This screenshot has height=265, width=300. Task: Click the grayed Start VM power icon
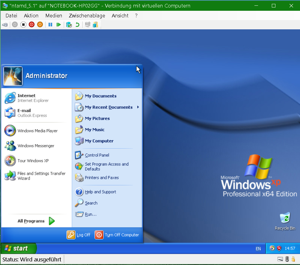coord(15,25)
